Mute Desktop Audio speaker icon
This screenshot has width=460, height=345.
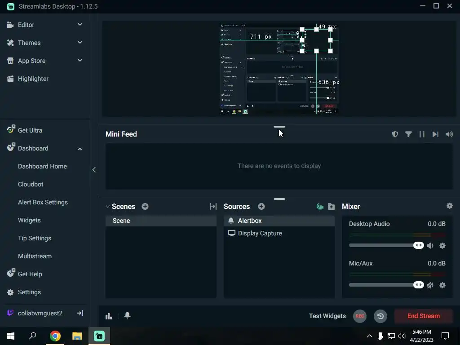click(x=430, y=246)
